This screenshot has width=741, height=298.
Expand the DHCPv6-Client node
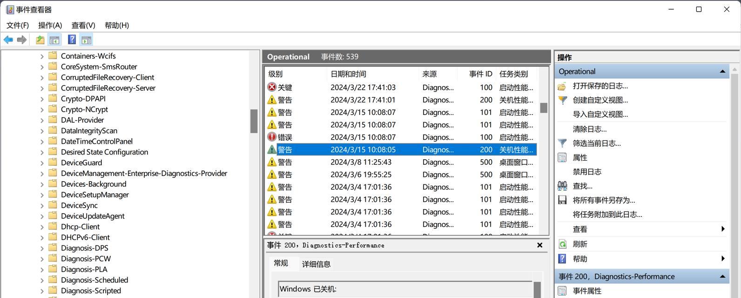click(x=42, y=237)
